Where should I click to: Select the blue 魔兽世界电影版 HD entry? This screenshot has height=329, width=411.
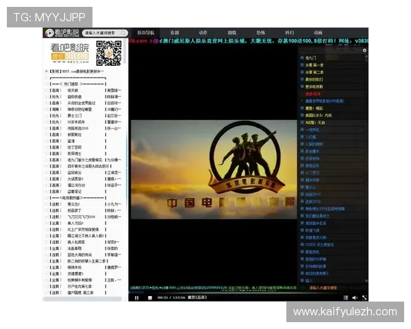pyautogui.click(x=325, y=101)
